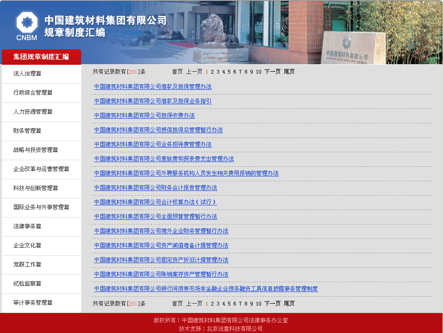Open the 外聘服务机构人员费用报销 管理办法 link
Image resolution: width=443 pixels, height=333 pixels.
[x=187, y=173]
